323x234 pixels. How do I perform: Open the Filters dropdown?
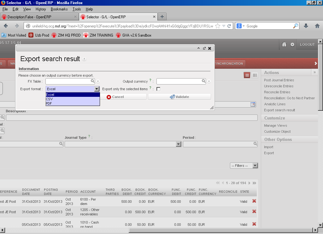click(x=244, y=166)
